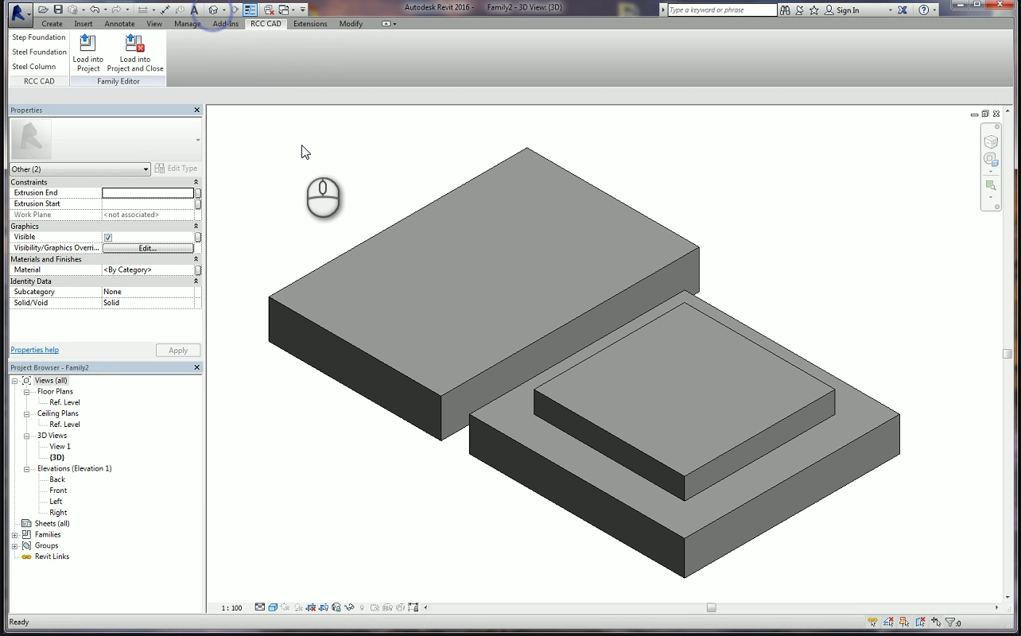Viewport: 1021px width, 636px height.
Task: Click the Visibility/Graphics Edit... button
Action: click(x=148, y=248)
